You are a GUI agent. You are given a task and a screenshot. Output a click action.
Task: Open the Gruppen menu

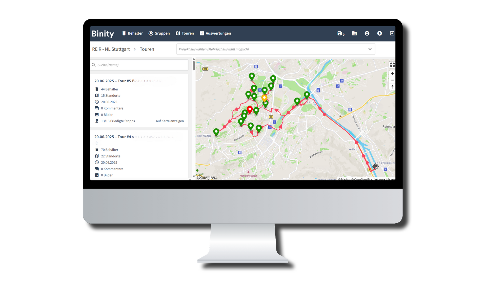159,33
